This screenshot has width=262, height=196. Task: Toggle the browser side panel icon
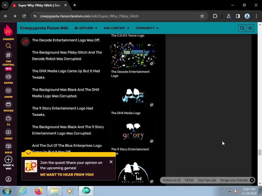pyautogui.click(x=238, y=16)
